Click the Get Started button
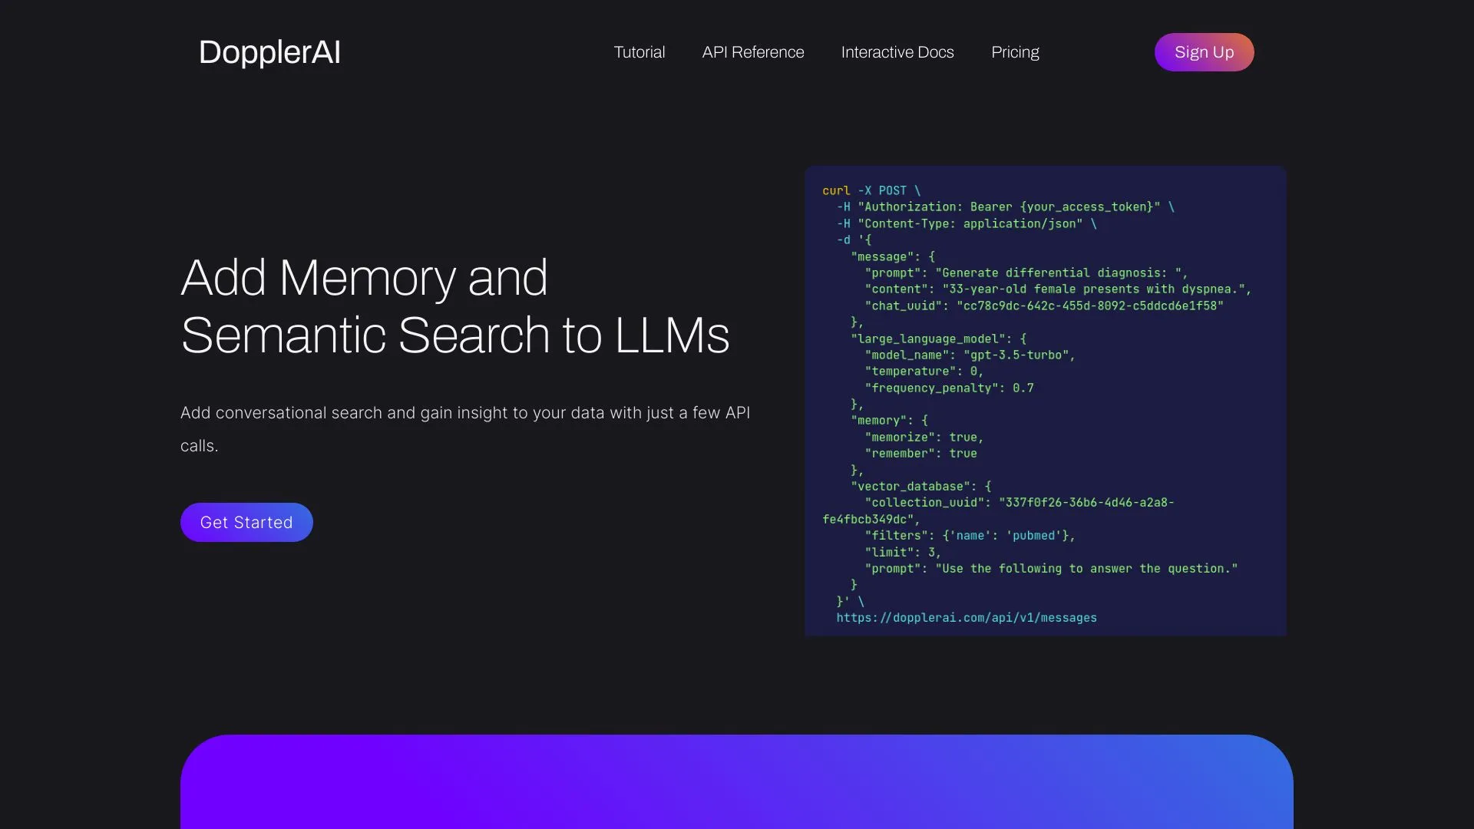This screenshot has height=829, width=1474. 246,522
